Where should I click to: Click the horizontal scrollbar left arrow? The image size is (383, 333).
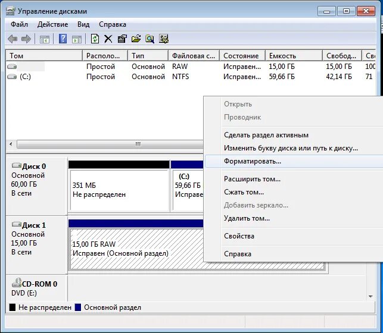tap(11, 144)
